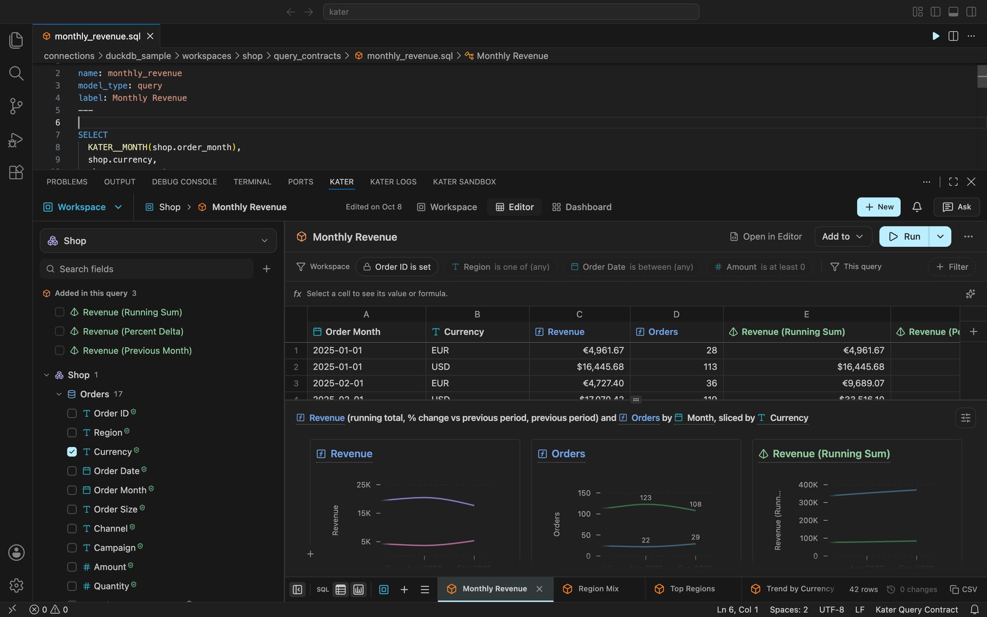
Task: Check the Revenue (Running Sum) checkbox
Action: [60, 312]
